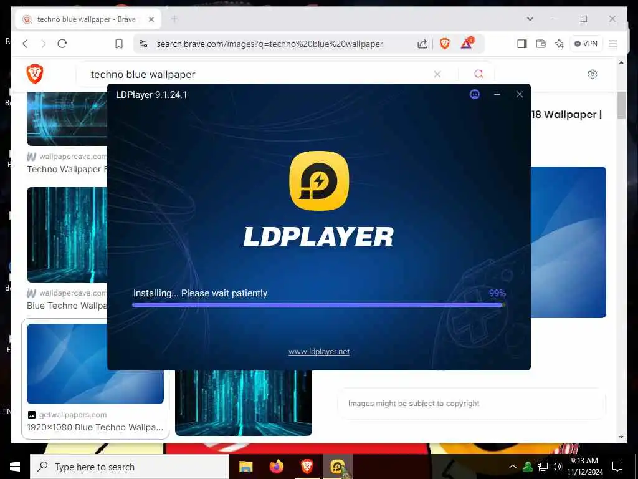Open the notification center icon
Screen dimensions: 638x479
pyautogui.click(x=617, y=467)
